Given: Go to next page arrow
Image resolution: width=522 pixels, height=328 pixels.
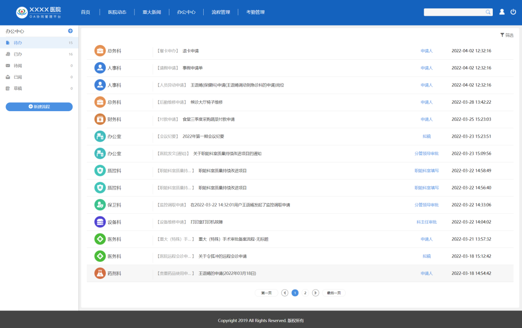Looking at the screenshot, I should pos(316,293).
